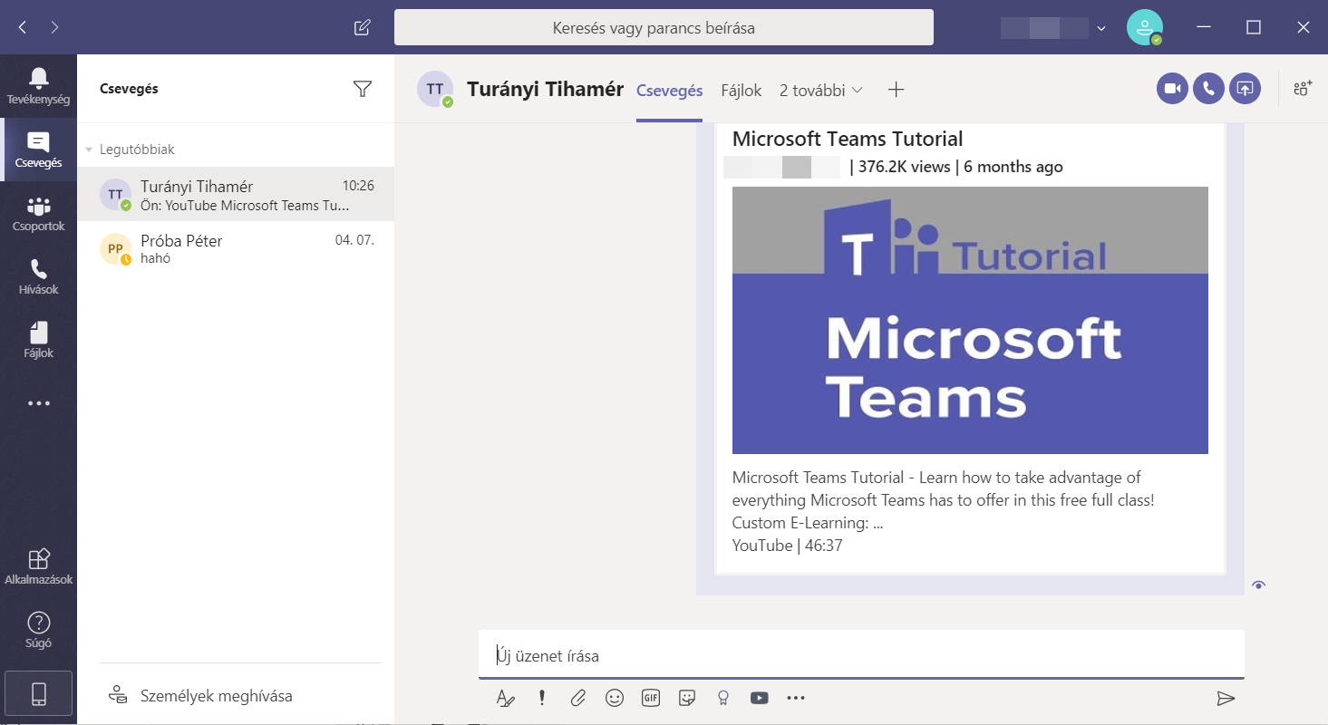1328x725 pixels.
Task: Expand the '2 további' tabs dropdown
Action: [821, 90]
